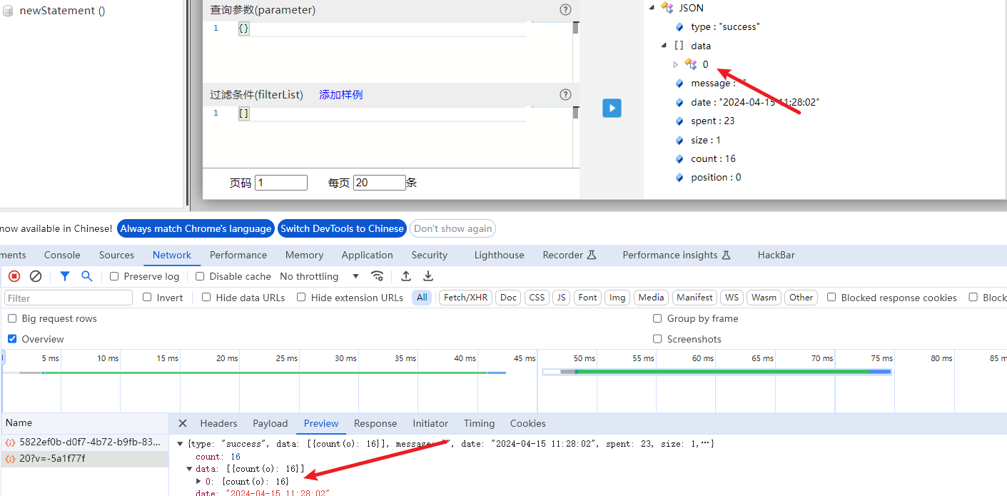Screen dimensions: 1007x496
Task: Open the Performance tab
Action: [238, 255]
